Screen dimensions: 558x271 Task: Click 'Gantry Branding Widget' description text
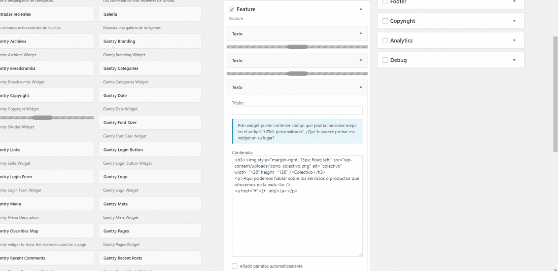click(124, 55)
